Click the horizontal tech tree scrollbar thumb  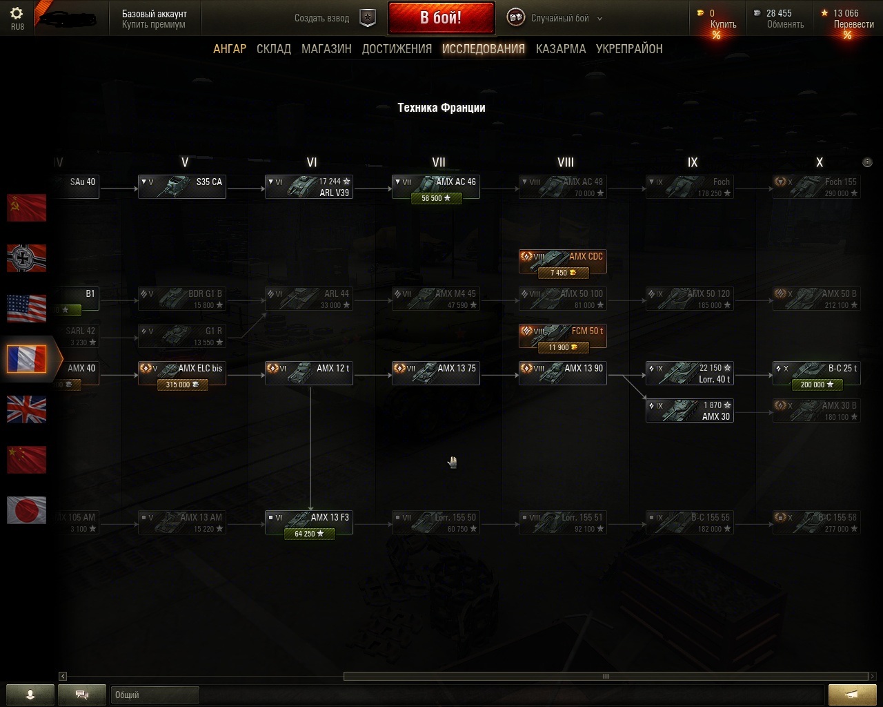(606, 677)
